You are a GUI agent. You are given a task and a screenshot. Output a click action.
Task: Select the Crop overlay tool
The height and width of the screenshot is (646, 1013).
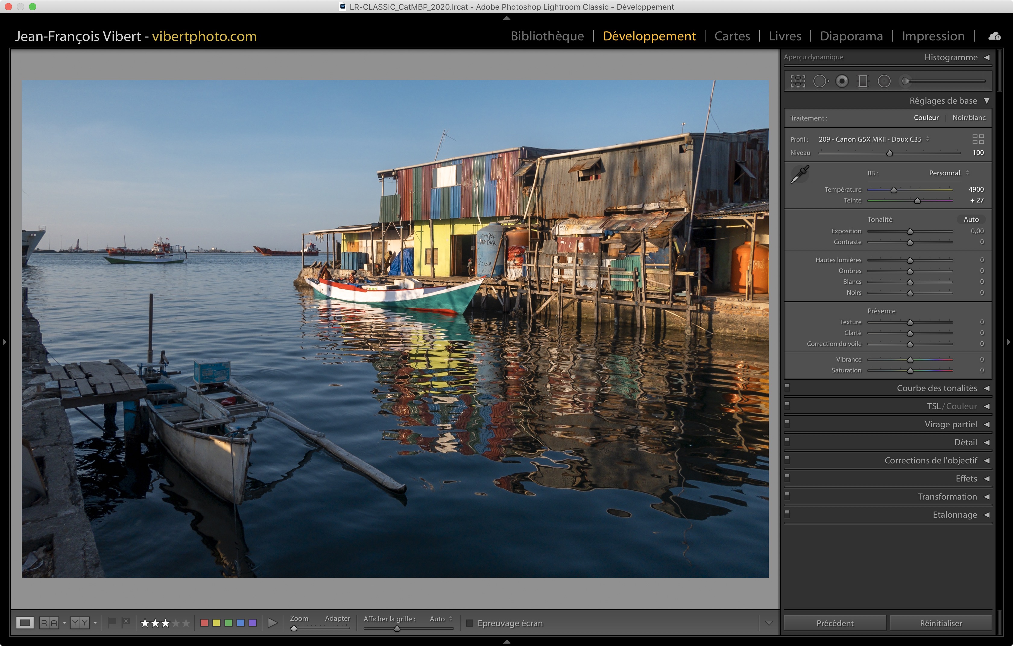(798, 81)
